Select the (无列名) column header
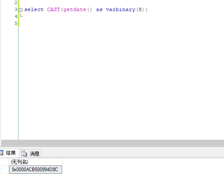The width and height of the screenshot is (224, 181). point(36,162)
